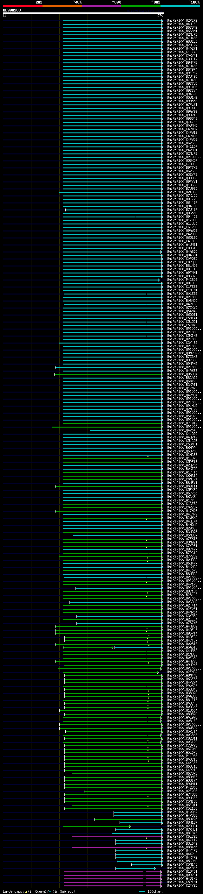The width and height of the screenshot is (203, 894).
Task: Click the UniRef100_A7PL71 label
Action: click(x=182, y=104)
